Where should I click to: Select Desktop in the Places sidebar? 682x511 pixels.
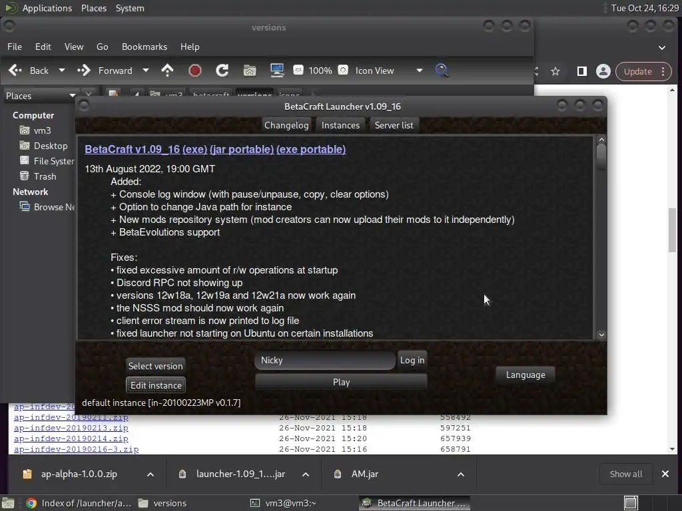[x=43, y=146]
